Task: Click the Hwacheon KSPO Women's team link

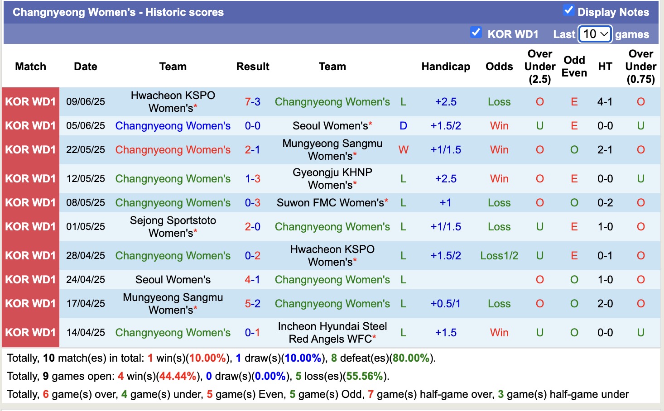Action: tap(173, 101)
